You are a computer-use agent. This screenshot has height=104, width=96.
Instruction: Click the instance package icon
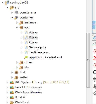(21, 22)
